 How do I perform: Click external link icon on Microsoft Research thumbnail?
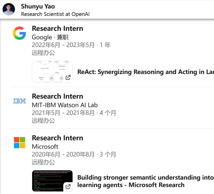pos(68,187)
